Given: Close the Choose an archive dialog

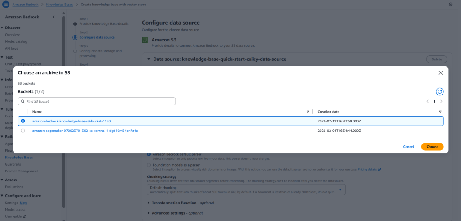Looking at the screenshot, I should [x=440, y=72].
